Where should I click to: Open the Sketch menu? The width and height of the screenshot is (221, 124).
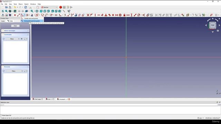click(26, 4)
